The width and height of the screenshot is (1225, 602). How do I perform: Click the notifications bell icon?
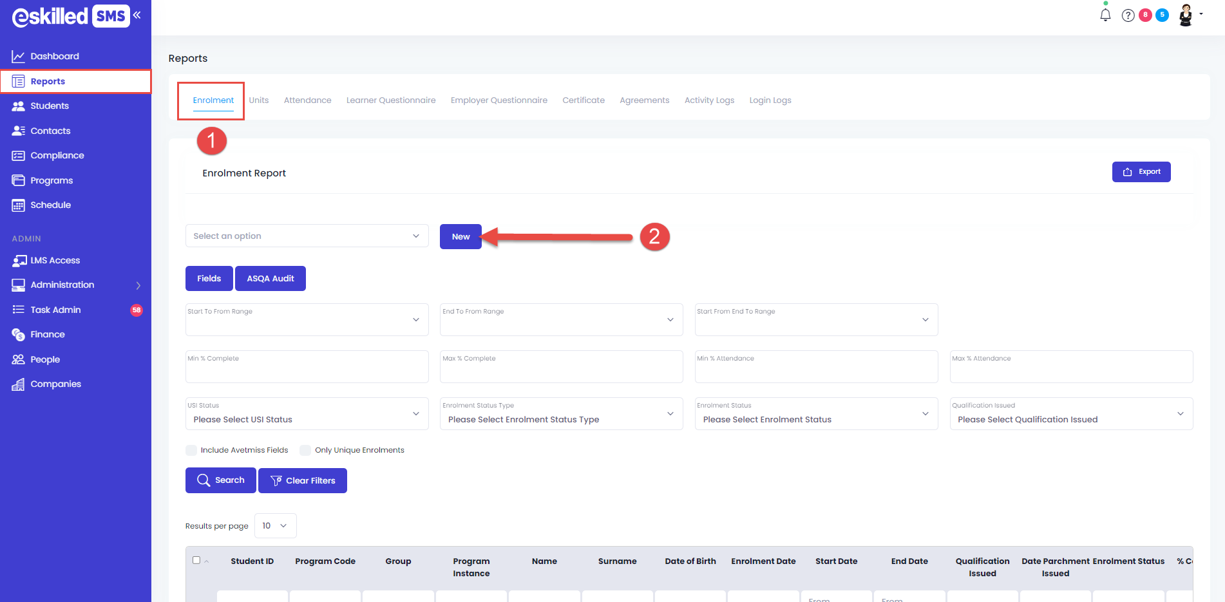(x=1105, y=15)
